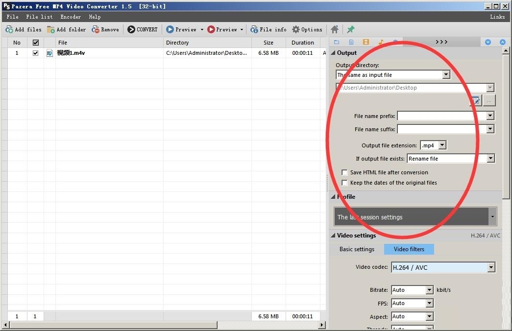
Task: Open File info for the selected video
Action: (x=268, y=30)
